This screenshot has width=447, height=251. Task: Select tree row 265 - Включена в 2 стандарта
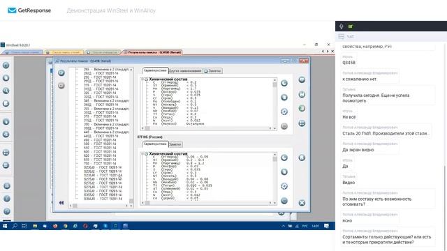(x=107, y=70)
